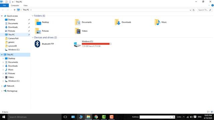Go back with the Back arrow
Screen dimensions: 214x120
point(3,10)
